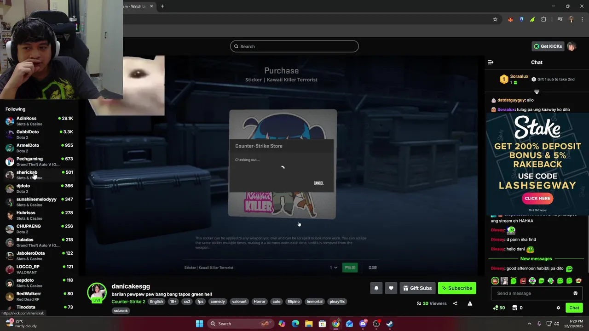The image size is (589, 331).
Task: Open Steam from taskbar
Action: pos(389,324)
